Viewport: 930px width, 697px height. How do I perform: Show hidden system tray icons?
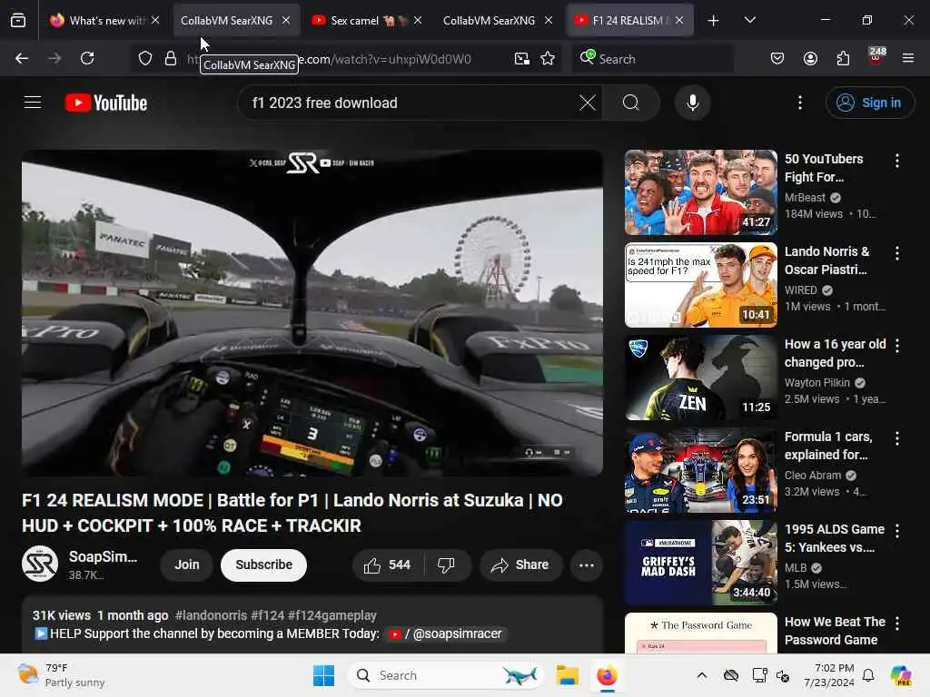point(702,675)
